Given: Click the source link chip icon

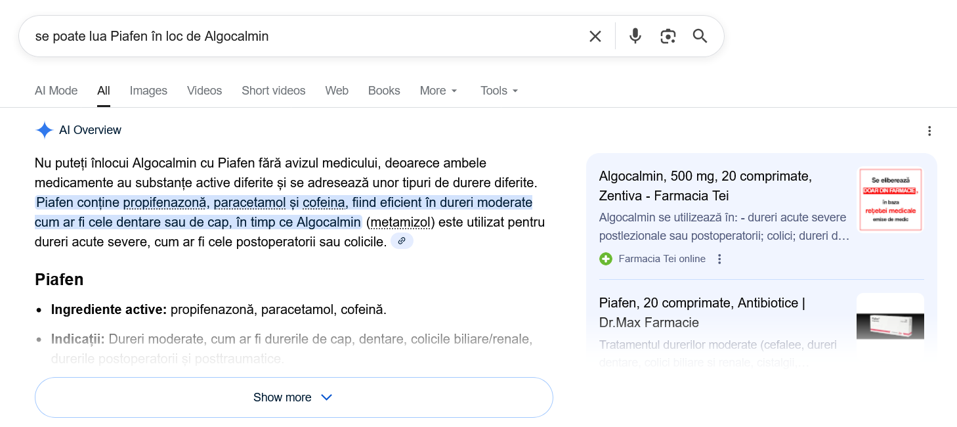Looking at the screenshot, I should pyautogui.click(x=402, y=241).
